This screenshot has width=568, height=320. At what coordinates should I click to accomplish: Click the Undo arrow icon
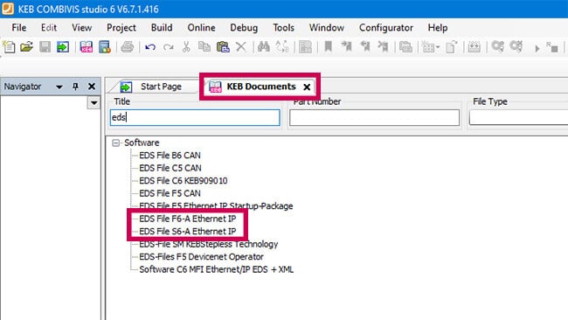[150, 47]
